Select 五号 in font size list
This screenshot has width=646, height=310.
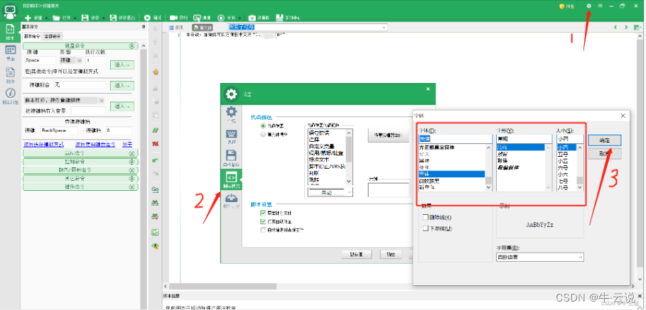pos(563,154)
